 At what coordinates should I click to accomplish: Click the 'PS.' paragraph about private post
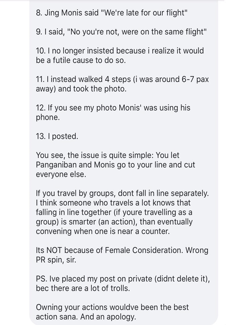click(x=123, y=283)
